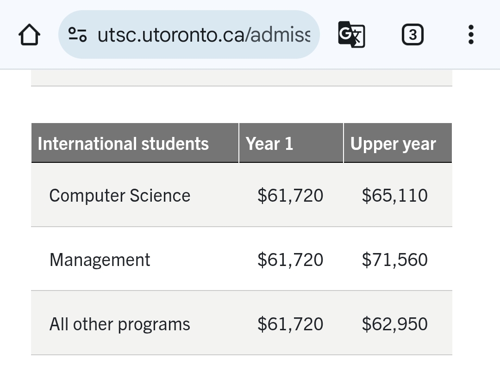Click the Upper year column header

point(398,143)
